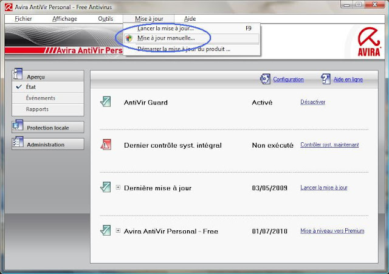The height and width of the screenshot is (274, 389).
Task: Select État in the sidebar
Action: click(x=47, y=87)
